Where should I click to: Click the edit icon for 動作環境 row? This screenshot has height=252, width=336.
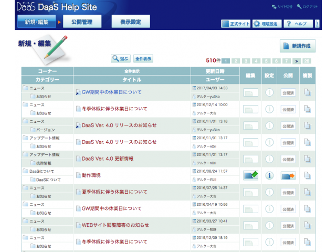pyautogui.click(x=250, y=175)
